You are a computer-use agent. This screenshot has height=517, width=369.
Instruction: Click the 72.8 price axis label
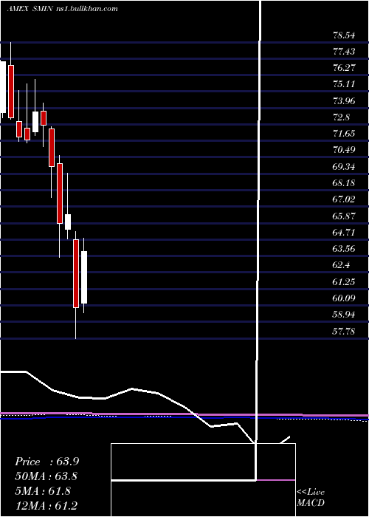(x=341, y=117)
